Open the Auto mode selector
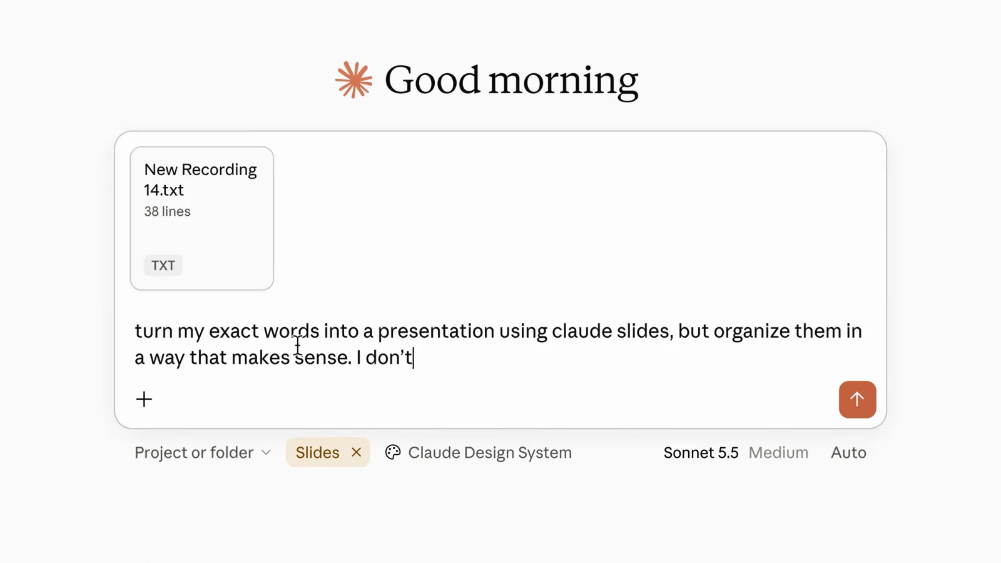This screenshot has height=563, width=1001. [848, 452]
